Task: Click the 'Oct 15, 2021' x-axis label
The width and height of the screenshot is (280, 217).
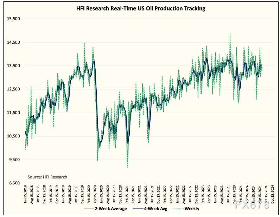Action: pyautogui.click(x=152, y=195)
